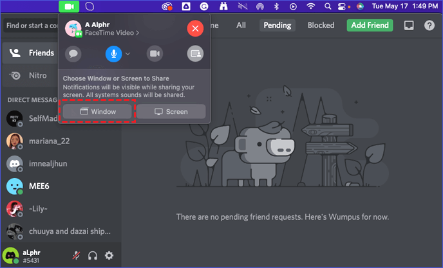
Task: Open the date and time in menu bar
Action: [x=405, y=6]
